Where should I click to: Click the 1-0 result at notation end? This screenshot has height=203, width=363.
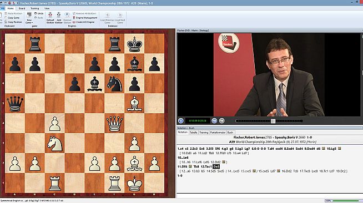point(180,176)
